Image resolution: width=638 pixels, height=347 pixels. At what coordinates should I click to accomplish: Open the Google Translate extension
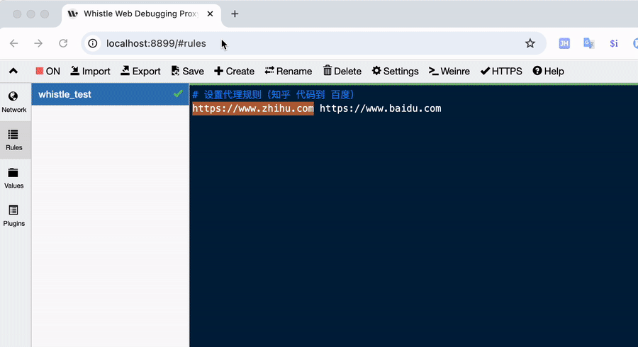click(x=589, y=43)
